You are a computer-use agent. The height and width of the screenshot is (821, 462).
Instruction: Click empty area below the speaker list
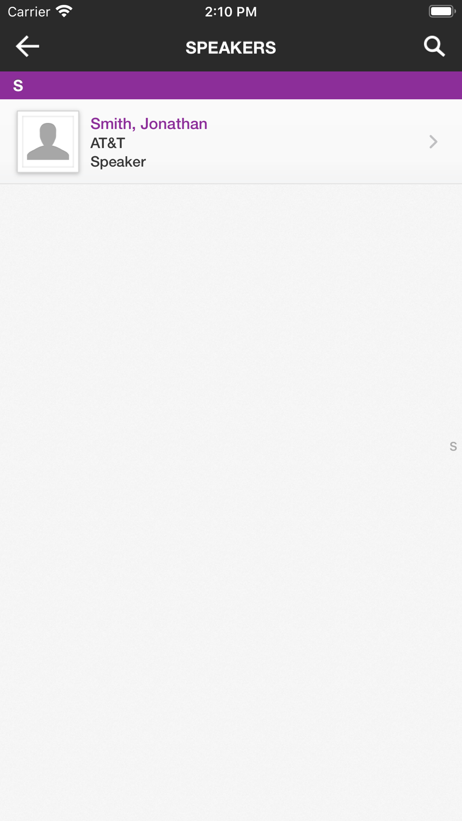click(231, 462)
